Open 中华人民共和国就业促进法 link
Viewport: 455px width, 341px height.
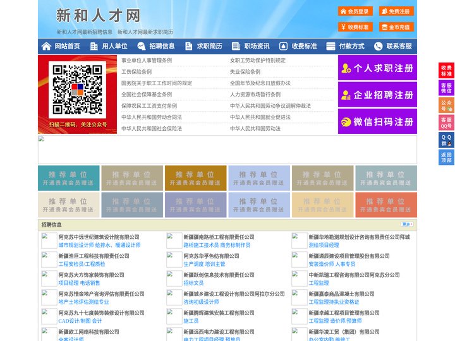point(260,117)
